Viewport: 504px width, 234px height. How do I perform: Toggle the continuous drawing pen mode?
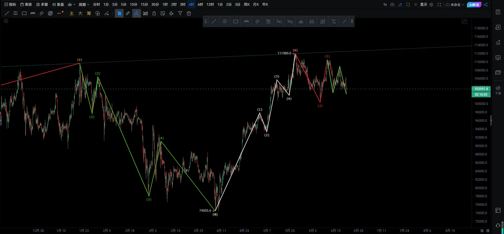[x=136, y=13]
